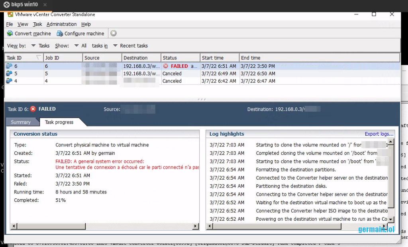Click the Configure machine toolbar icon
The width and height of the screenshot is (408, 247).
point(60,34)
